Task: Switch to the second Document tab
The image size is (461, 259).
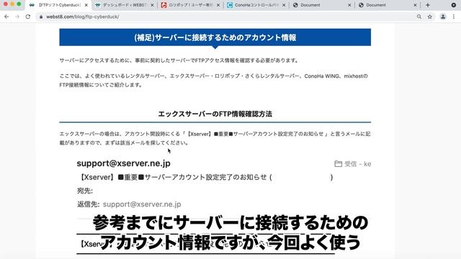Action: click(388, 5)
